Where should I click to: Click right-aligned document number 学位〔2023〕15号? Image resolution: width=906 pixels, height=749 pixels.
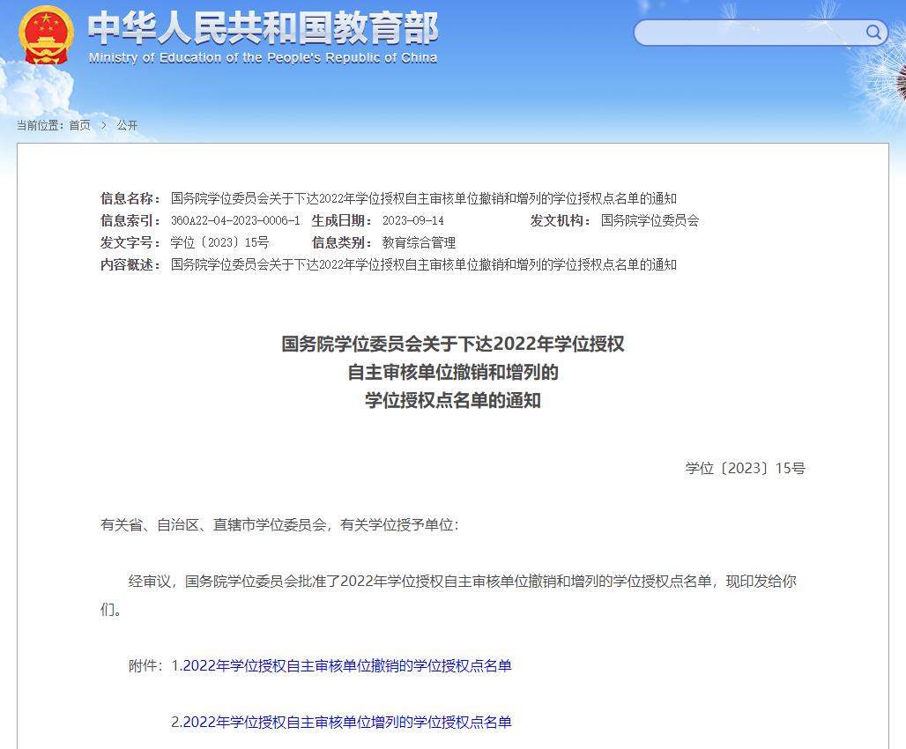pos(746,468)
